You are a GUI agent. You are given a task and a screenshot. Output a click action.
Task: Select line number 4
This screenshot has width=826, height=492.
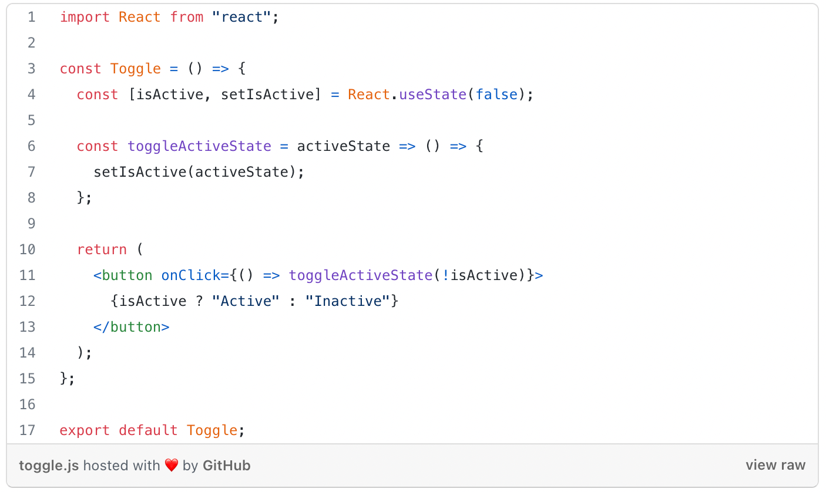coord(31,95)
